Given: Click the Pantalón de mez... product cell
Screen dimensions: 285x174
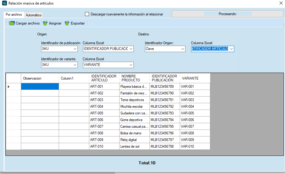Looking at the screenshot, I should click(x=135, y=93).
